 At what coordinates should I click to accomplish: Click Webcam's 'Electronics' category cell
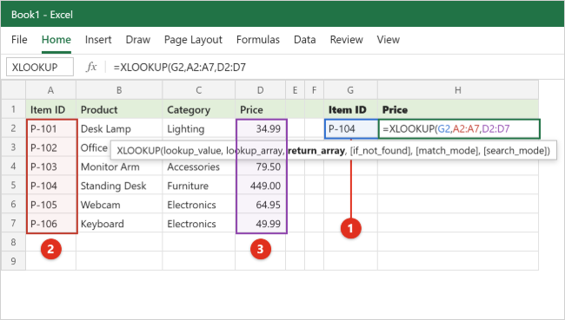click(199, 205)
